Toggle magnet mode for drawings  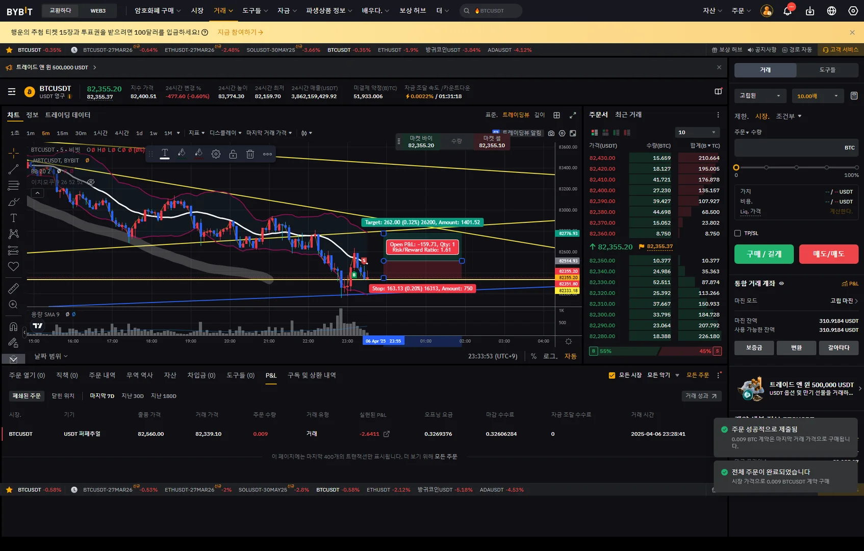tap(13, 327)
